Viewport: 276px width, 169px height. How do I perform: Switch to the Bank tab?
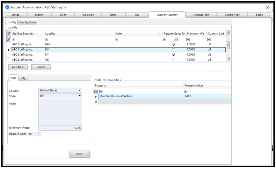pos(113,15)
